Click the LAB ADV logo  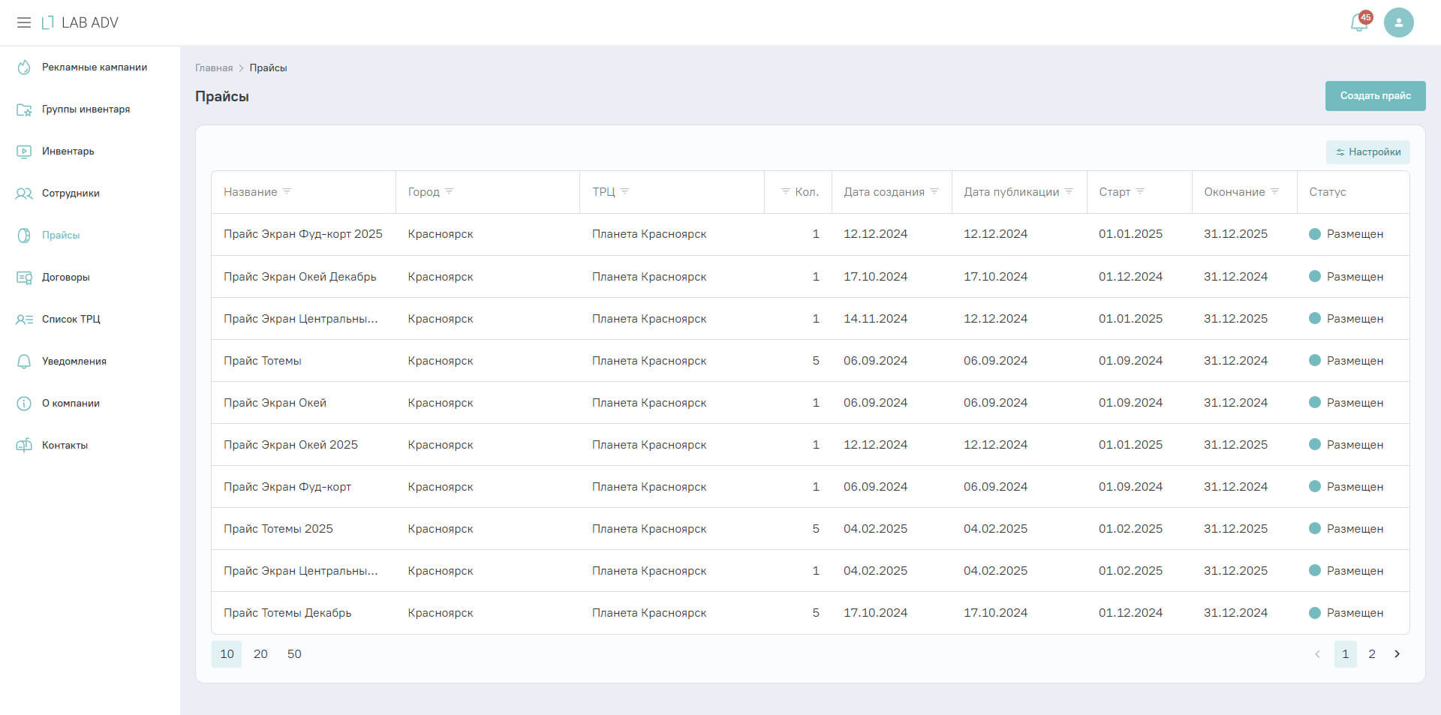point(80,23)
